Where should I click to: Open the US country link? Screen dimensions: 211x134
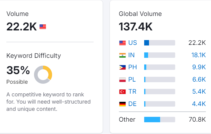132,43
